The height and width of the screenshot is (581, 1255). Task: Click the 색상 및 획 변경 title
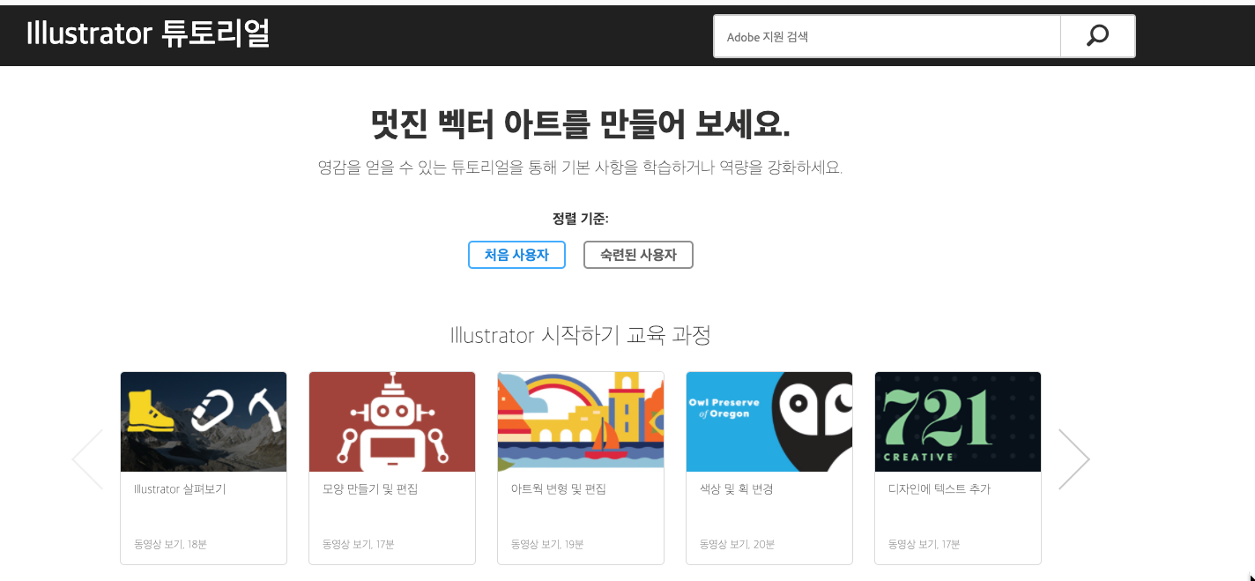[x=737, y=488]
